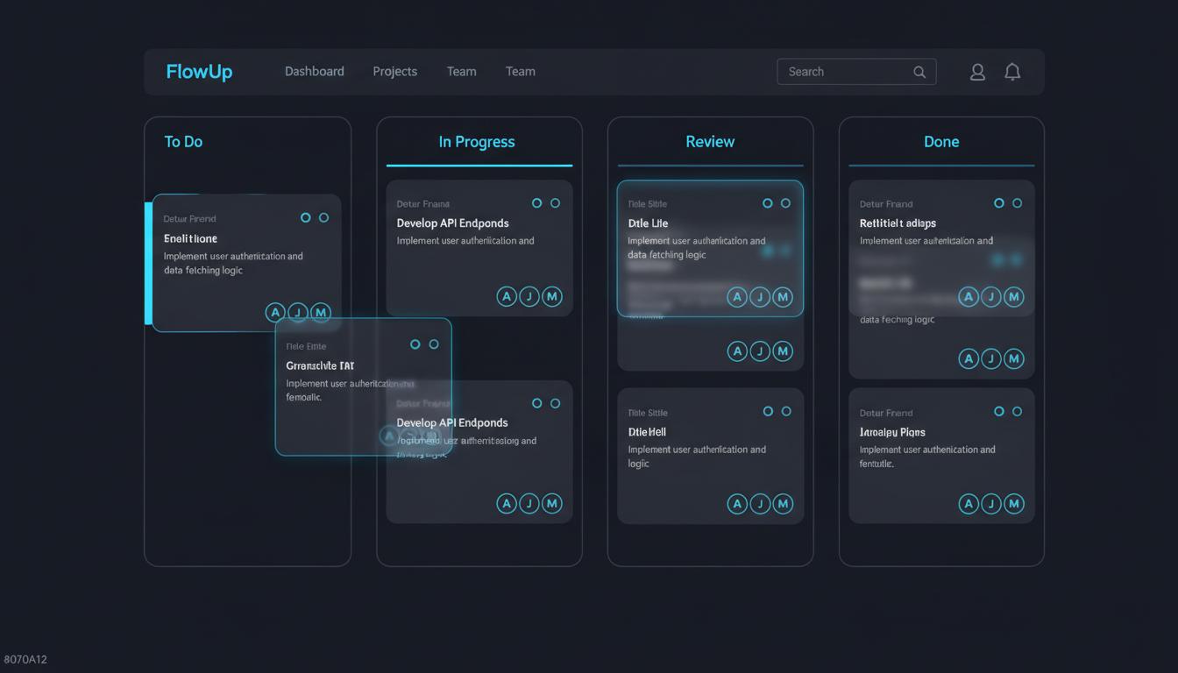
Task: Navigate to the Dashboard
Action: [x=315, y=71]
